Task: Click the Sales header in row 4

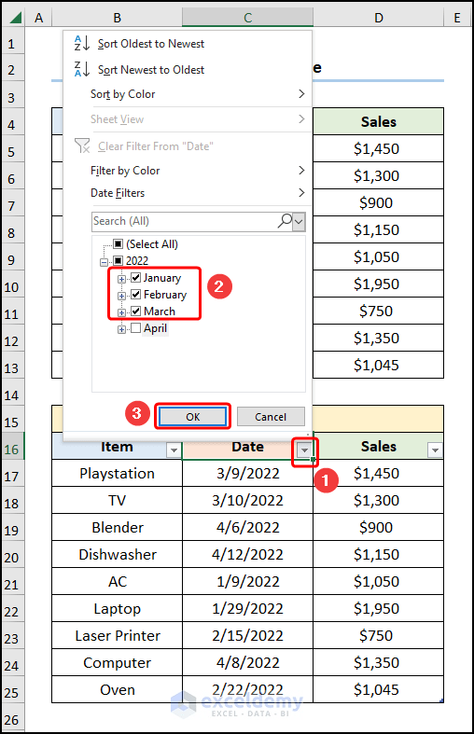Action: 379,121
